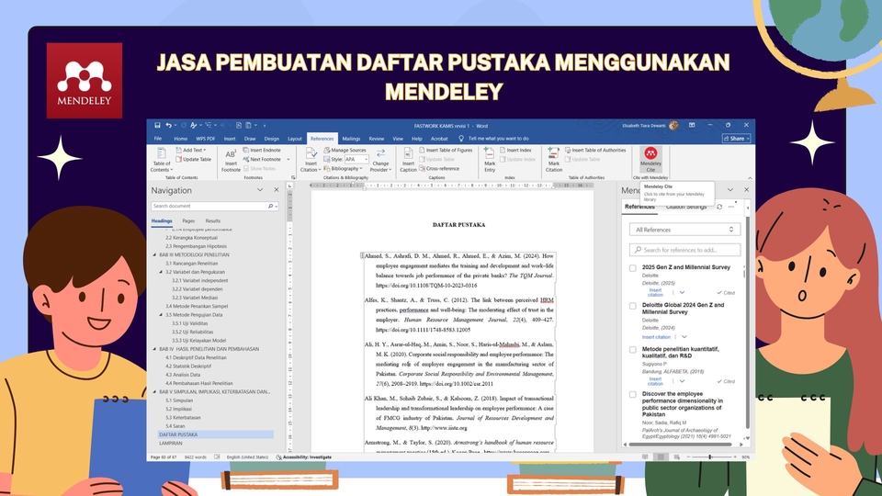Insert citation for Deloitte Global 2024 survey
Viewport: 882px width, 496px height.
656,337
